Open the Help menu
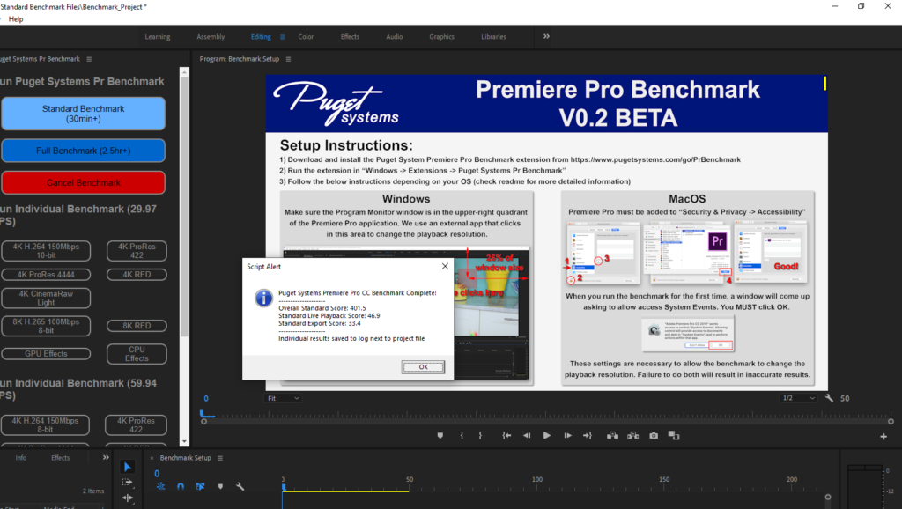Screen dimensions: 902x509 pos(16,19)
